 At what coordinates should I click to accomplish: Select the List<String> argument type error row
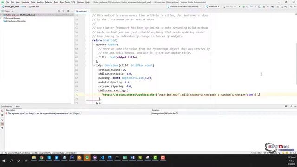[151, 113]
